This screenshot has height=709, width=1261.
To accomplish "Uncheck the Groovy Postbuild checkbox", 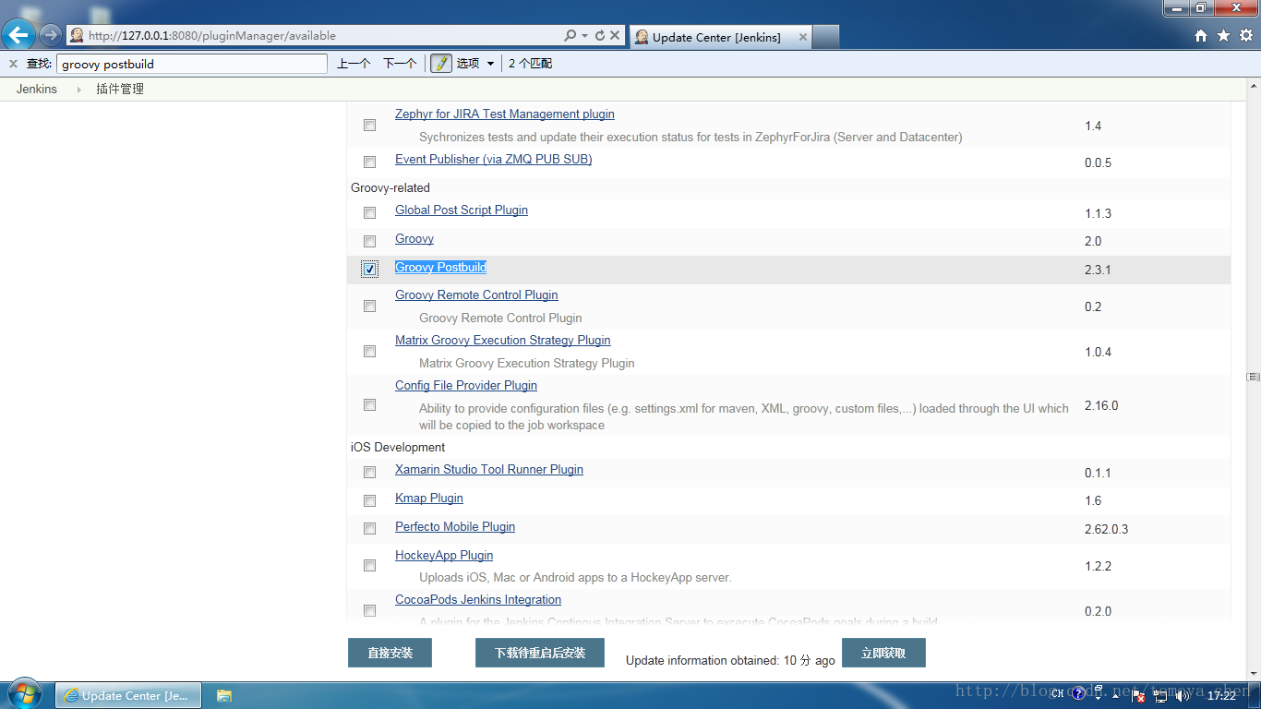I will point(369,270).
